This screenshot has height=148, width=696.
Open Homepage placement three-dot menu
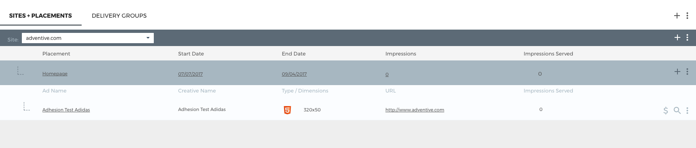[687, 72]
